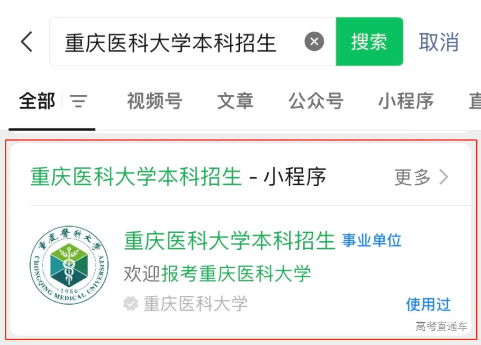Open the 重庆医科大学 account name

195,304
